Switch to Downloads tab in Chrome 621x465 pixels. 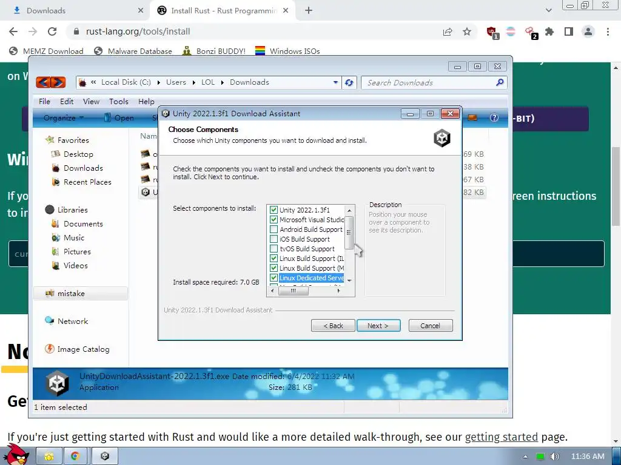(75, 11)
